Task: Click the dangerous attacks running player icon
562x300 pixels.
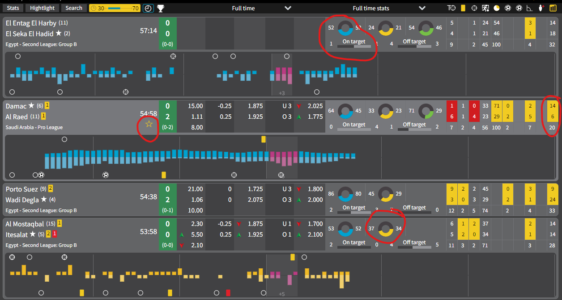Action: (x=485, y=8)
